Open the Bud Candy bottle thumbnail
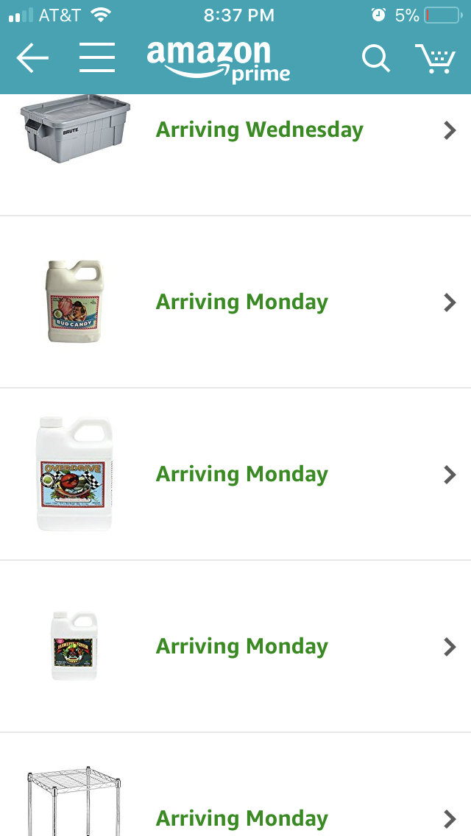Screen dimensions: 471x836 pos(74,301)
